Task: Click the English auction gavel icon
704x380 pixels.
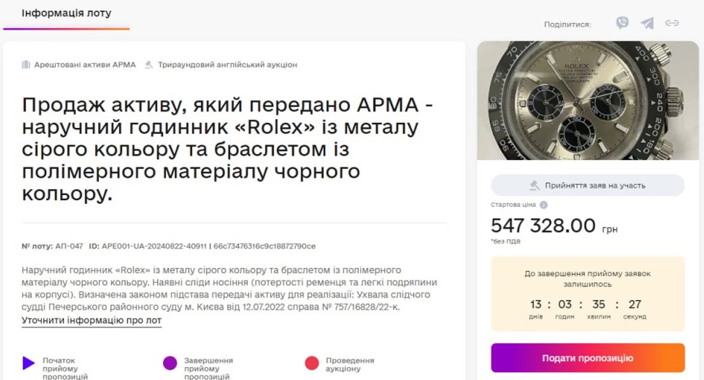Action: point(149,65)
